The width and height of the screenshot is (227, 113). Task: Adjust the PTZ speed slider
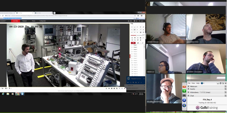point(136,35)
